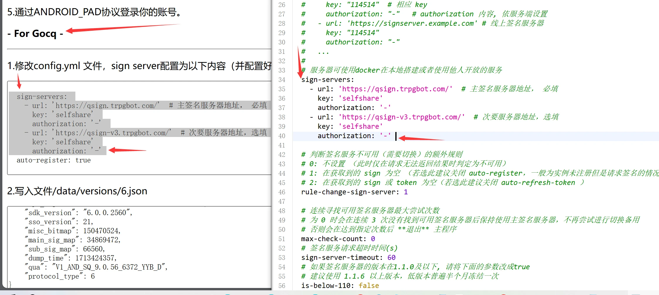
Task: Place cursor at "authorization: '-'" on editor line 40
Action: pyautogui.click(x=354, y=136)
